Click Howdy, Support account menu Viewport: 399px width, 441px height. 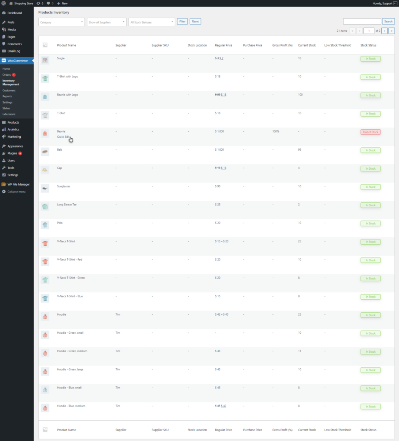(385, 3)
